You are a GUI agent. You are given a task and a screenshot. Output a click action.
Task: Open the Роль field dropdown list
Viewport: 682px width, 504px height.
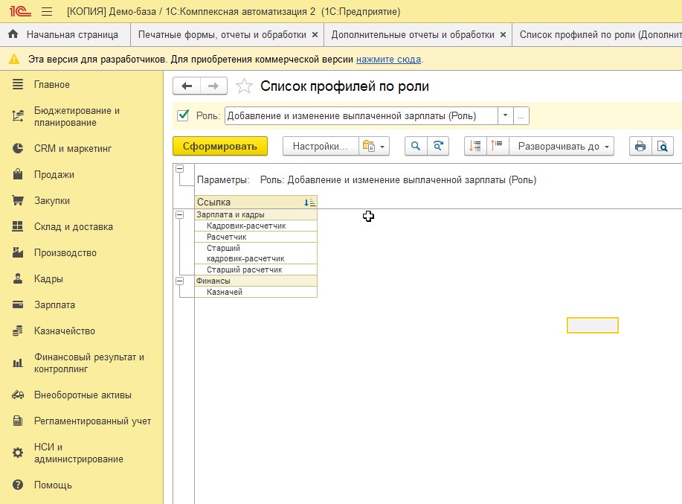point(506,115)
